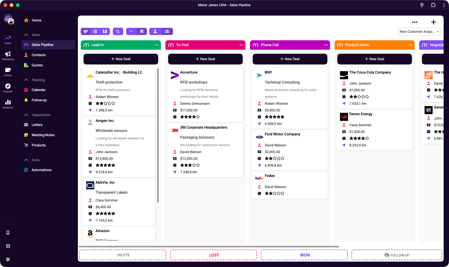Switch to the Kanban board view
449x267 pixels.
click(x=86, y=31)
